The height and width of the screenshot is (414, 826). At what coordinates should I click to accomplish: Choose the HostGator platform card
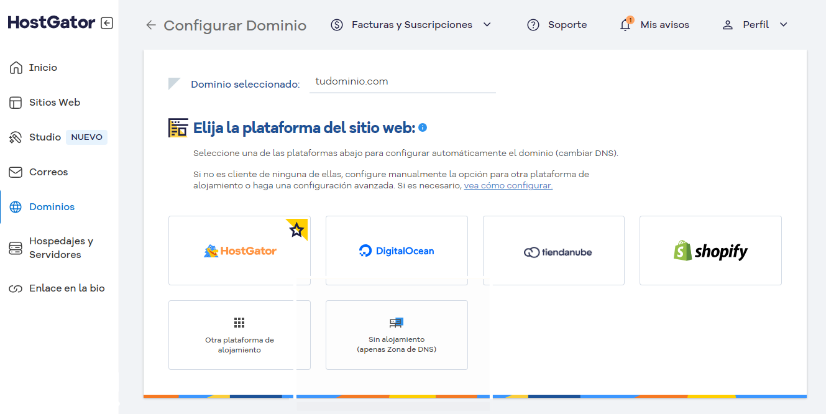[x=239, y=251]
